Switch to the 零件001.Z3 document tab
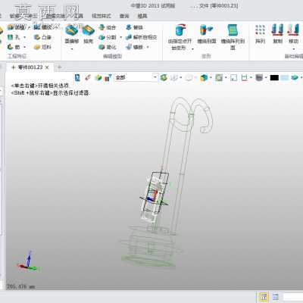The height and width of the screenshot is (303, 303). 30,67
